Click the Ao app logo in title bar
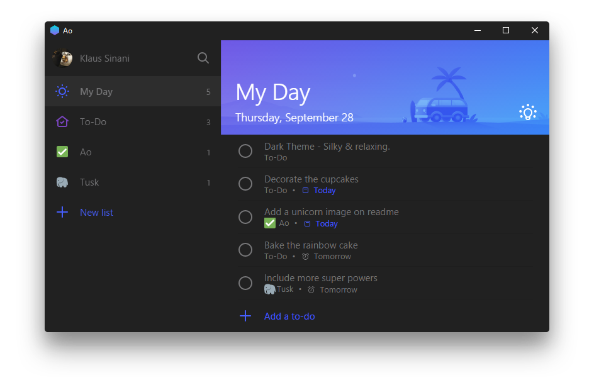Viewport: 594px width, 385px height. tap(55, 30)
